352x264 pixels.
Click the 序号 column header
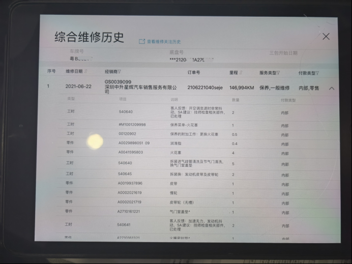pos(51,71)
